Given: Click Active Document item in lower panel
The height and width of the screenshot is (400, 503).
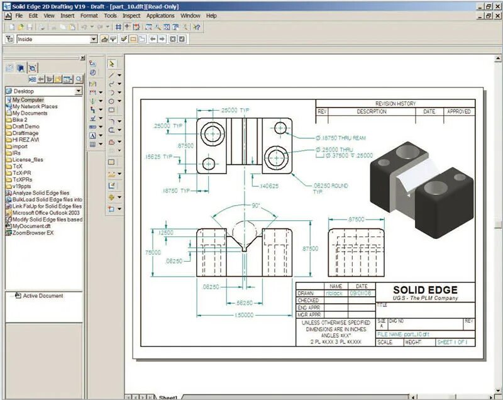Looking at the screenshot, I should click(39, 296).
